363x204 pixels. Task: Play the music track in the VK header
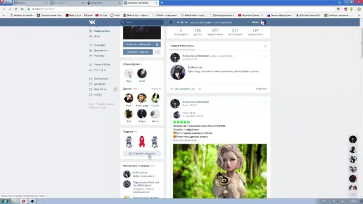182,22
